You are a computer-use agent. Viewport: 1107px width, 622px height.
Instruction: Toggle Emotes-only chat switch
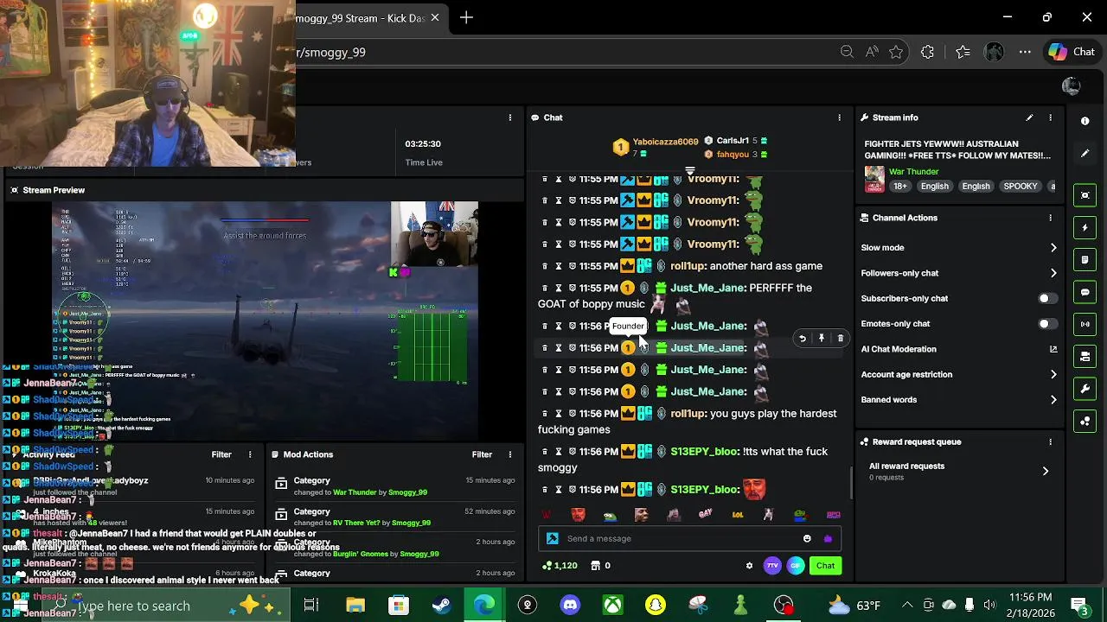1046,324
